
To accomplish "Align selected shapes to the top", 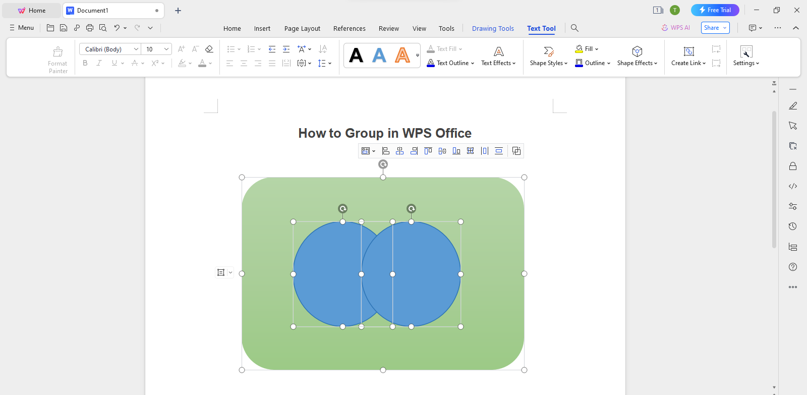I will pyautogui.click(x=428, y=151).
